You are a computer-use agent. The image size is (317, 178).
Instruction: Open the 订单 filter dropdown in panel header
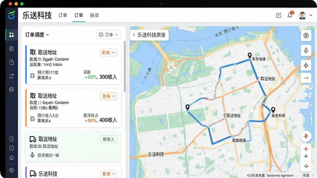pos(109,35)
